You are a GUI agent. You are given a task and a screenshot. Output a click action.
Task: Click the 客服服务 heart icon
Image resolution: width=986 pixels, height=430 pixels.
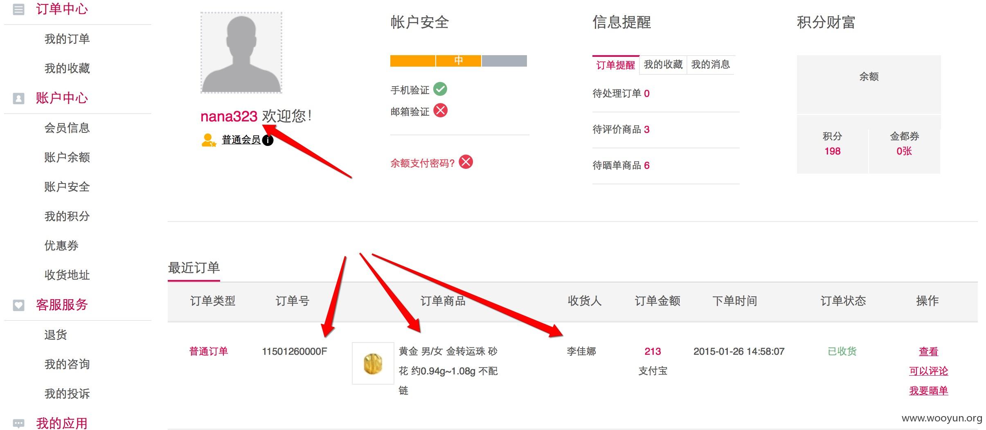tap(18, 305)
